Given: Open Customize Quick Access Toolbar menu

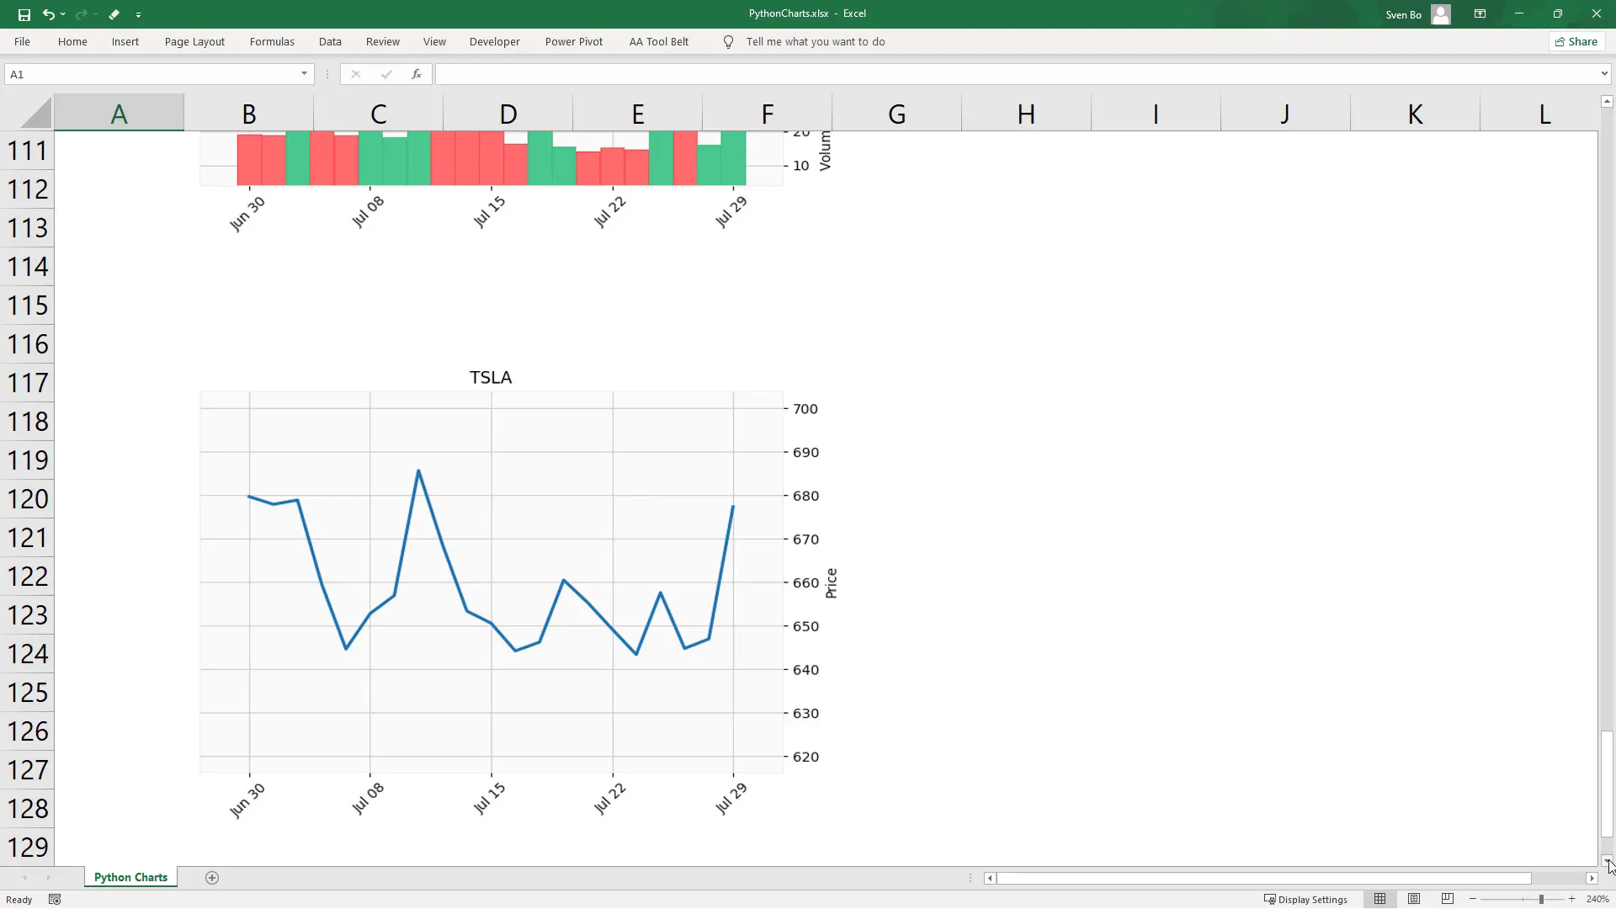Looking at the screenshot, I should click(x=139, y=14).
